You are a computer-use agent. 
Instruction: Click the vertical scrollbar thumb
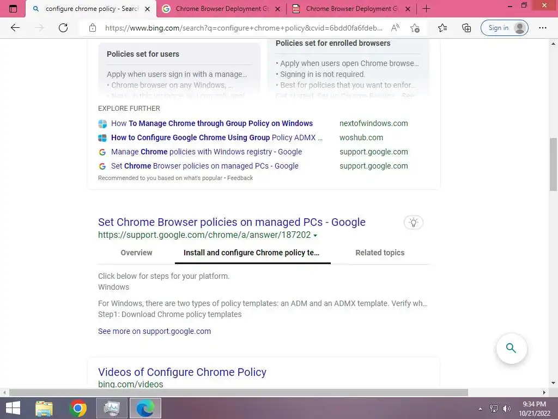553,164
